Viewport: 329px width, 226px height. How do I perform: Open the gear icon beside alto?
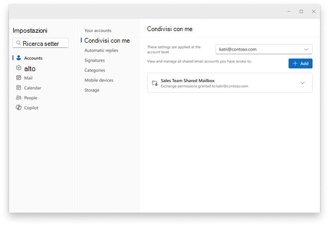point(18,68)
